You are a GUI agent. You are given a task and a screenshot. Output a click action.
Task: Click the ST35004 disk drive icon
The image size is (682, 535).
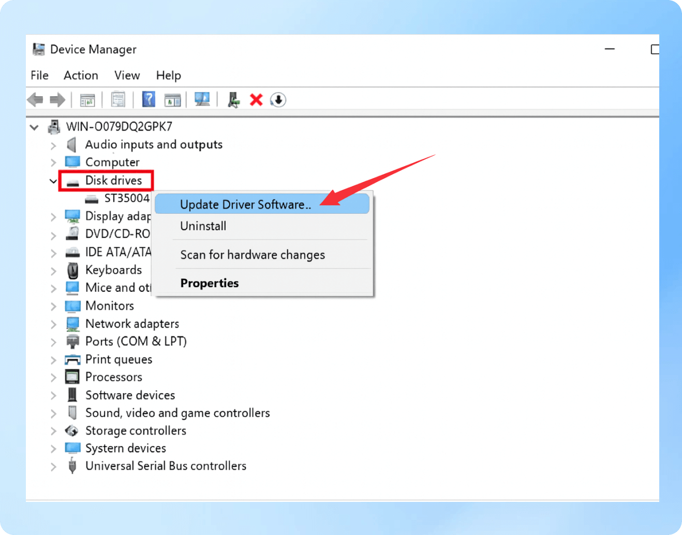point(92,199)
